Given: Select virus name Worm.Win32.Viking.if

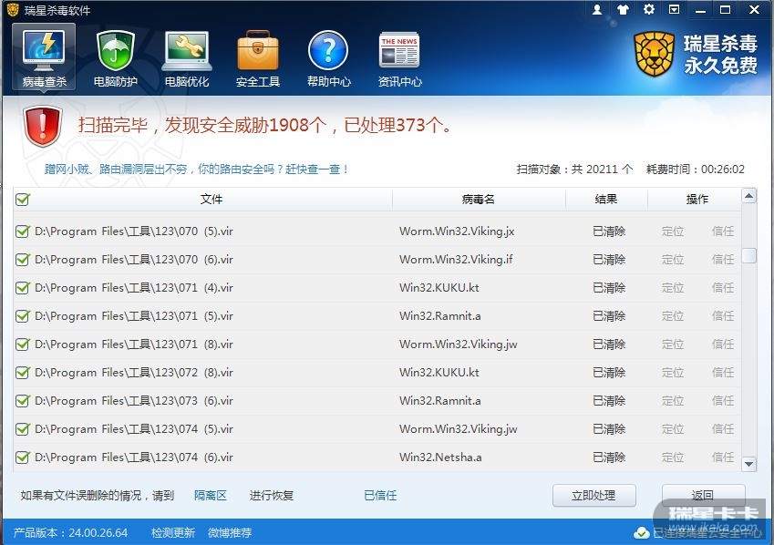Looking at the screenshot, I should (x=456, y=259).
